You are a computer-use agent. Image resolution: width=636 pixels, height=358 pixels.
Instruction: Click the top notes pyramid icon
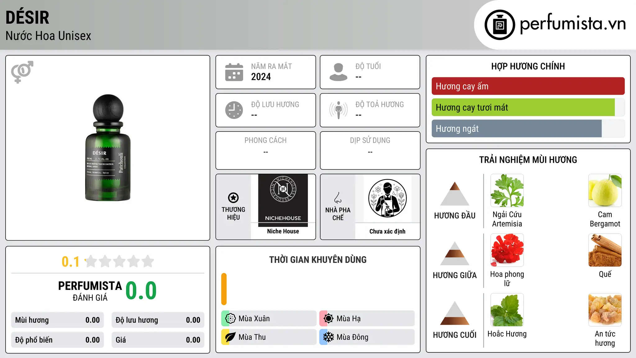455,194
